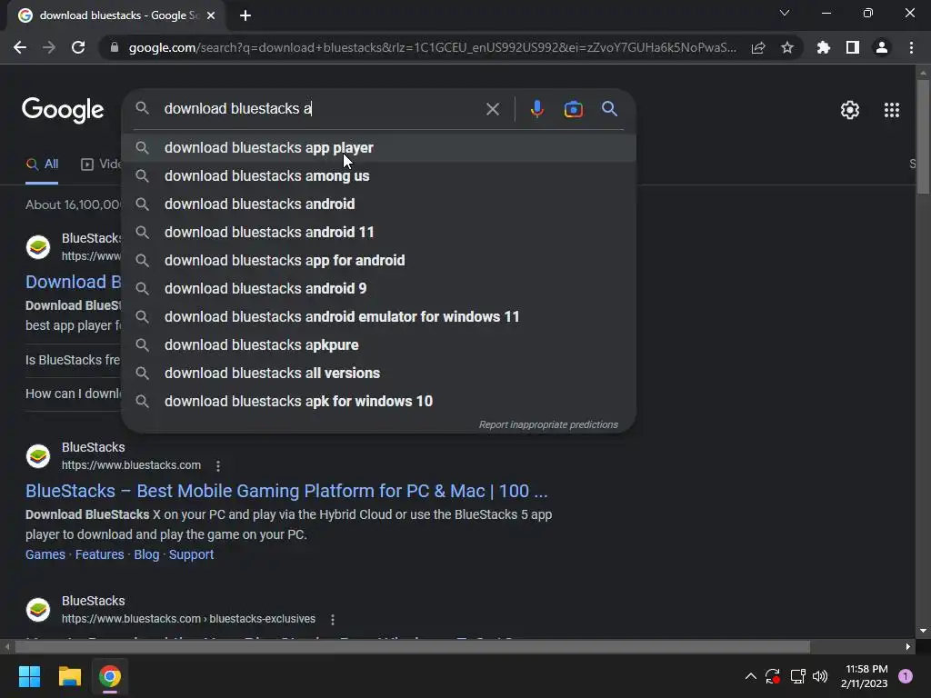Click the vertical scrollbar thumb
The width and height of the screenshot is (931, 698).
923,137
